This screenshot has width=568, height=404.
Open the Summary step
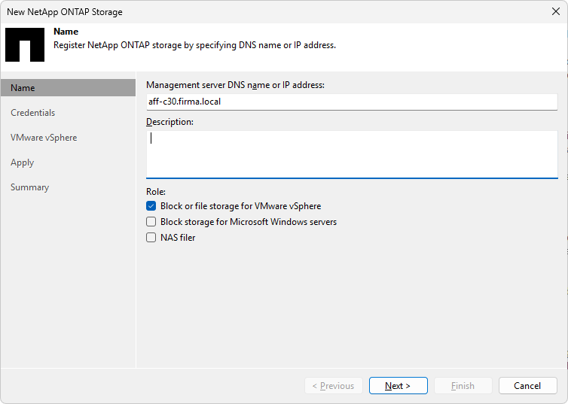coord(29,187)
